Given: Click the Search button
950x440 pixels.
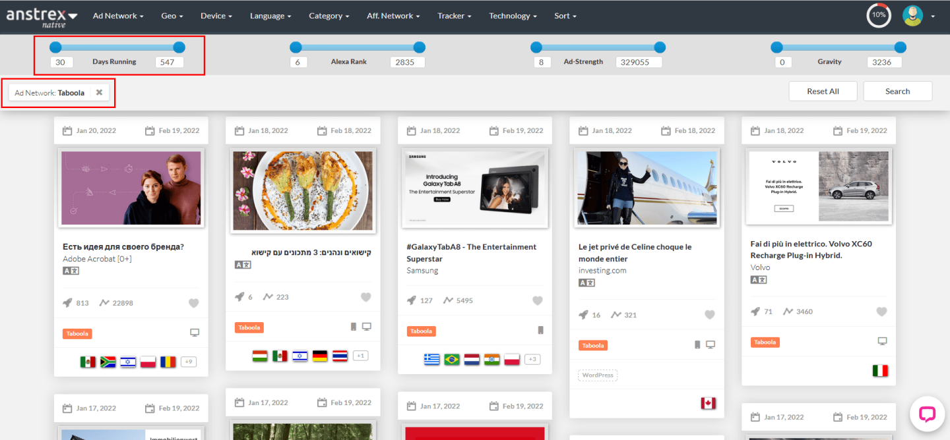Looking at the screenshot, I should pos(897,92).
